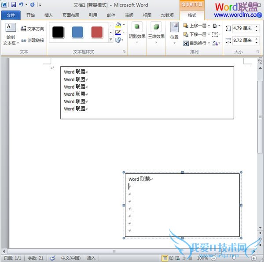Click the Undo icon in title bar
Screen dimensions: 264x262
pyautogui.click(x=21, y=4)
